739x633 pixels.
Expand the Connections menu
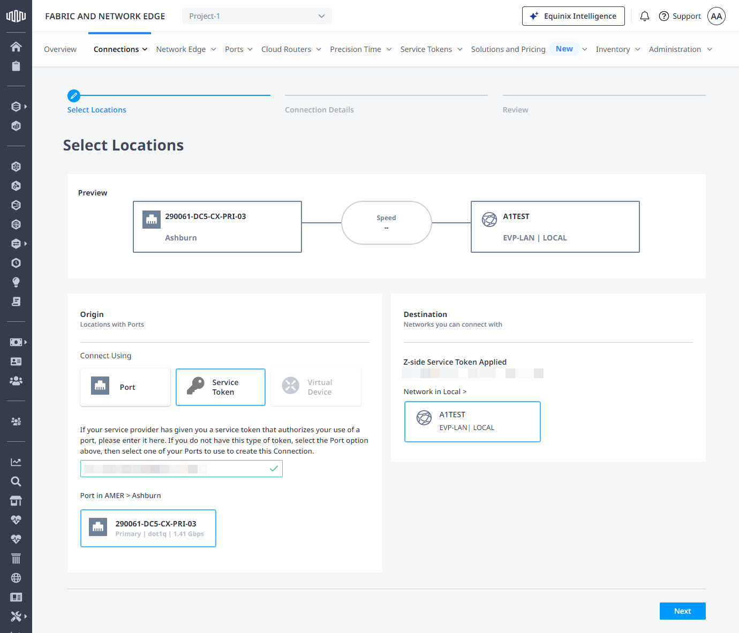pos(120,49)
